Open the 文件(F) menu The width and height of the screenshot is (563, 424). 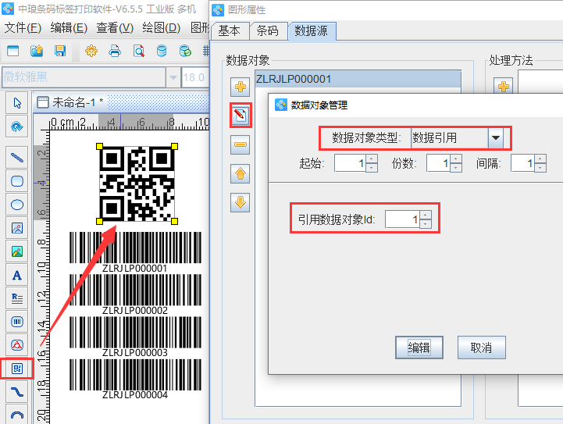coord(23,28)
